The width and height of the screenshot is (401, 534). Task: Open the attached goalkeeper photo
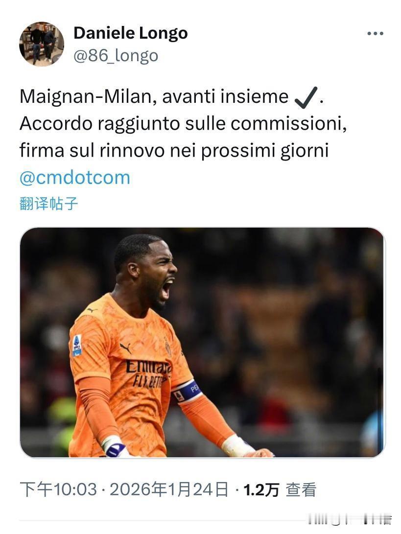[202, 342]
